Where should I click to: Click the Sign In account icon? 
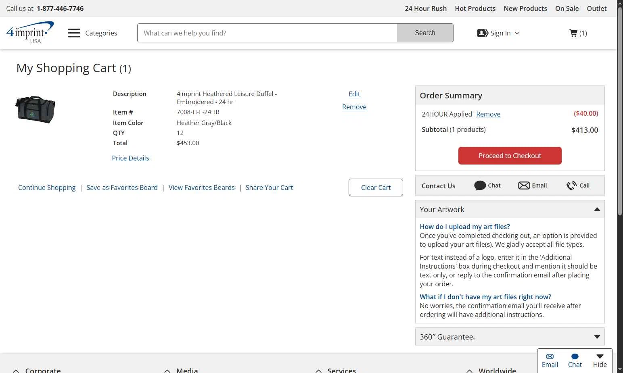tap(483, 33)
